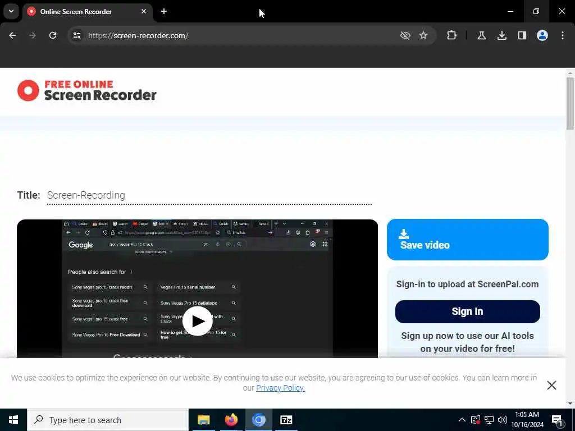575x431 pixels.
Task: Show hidden system tray icons
Action: click(x=462, y=420)
